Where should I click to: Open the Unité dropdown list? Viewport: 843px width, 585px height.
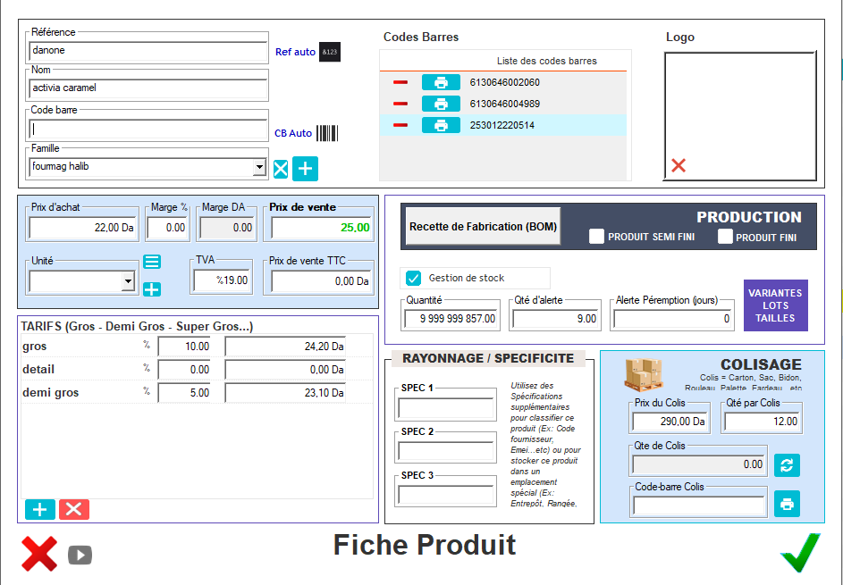click(127, 282)
